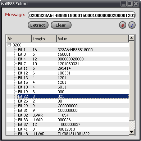This screenshot has height=141, width=141.
Task: Click value 323A644B88818000
Action: point(75,50)
